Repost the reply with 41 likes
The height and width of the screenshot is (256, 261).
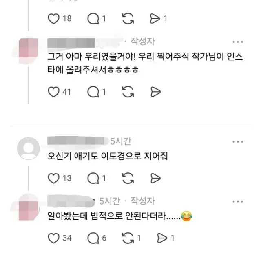pos(128,92)
